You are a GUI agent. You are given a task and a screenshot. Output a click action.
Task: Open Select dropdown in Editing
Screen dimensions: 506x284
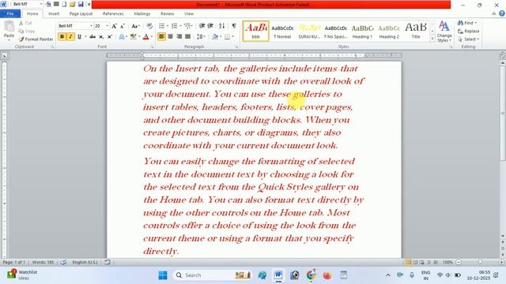click(x=468, y=39)
